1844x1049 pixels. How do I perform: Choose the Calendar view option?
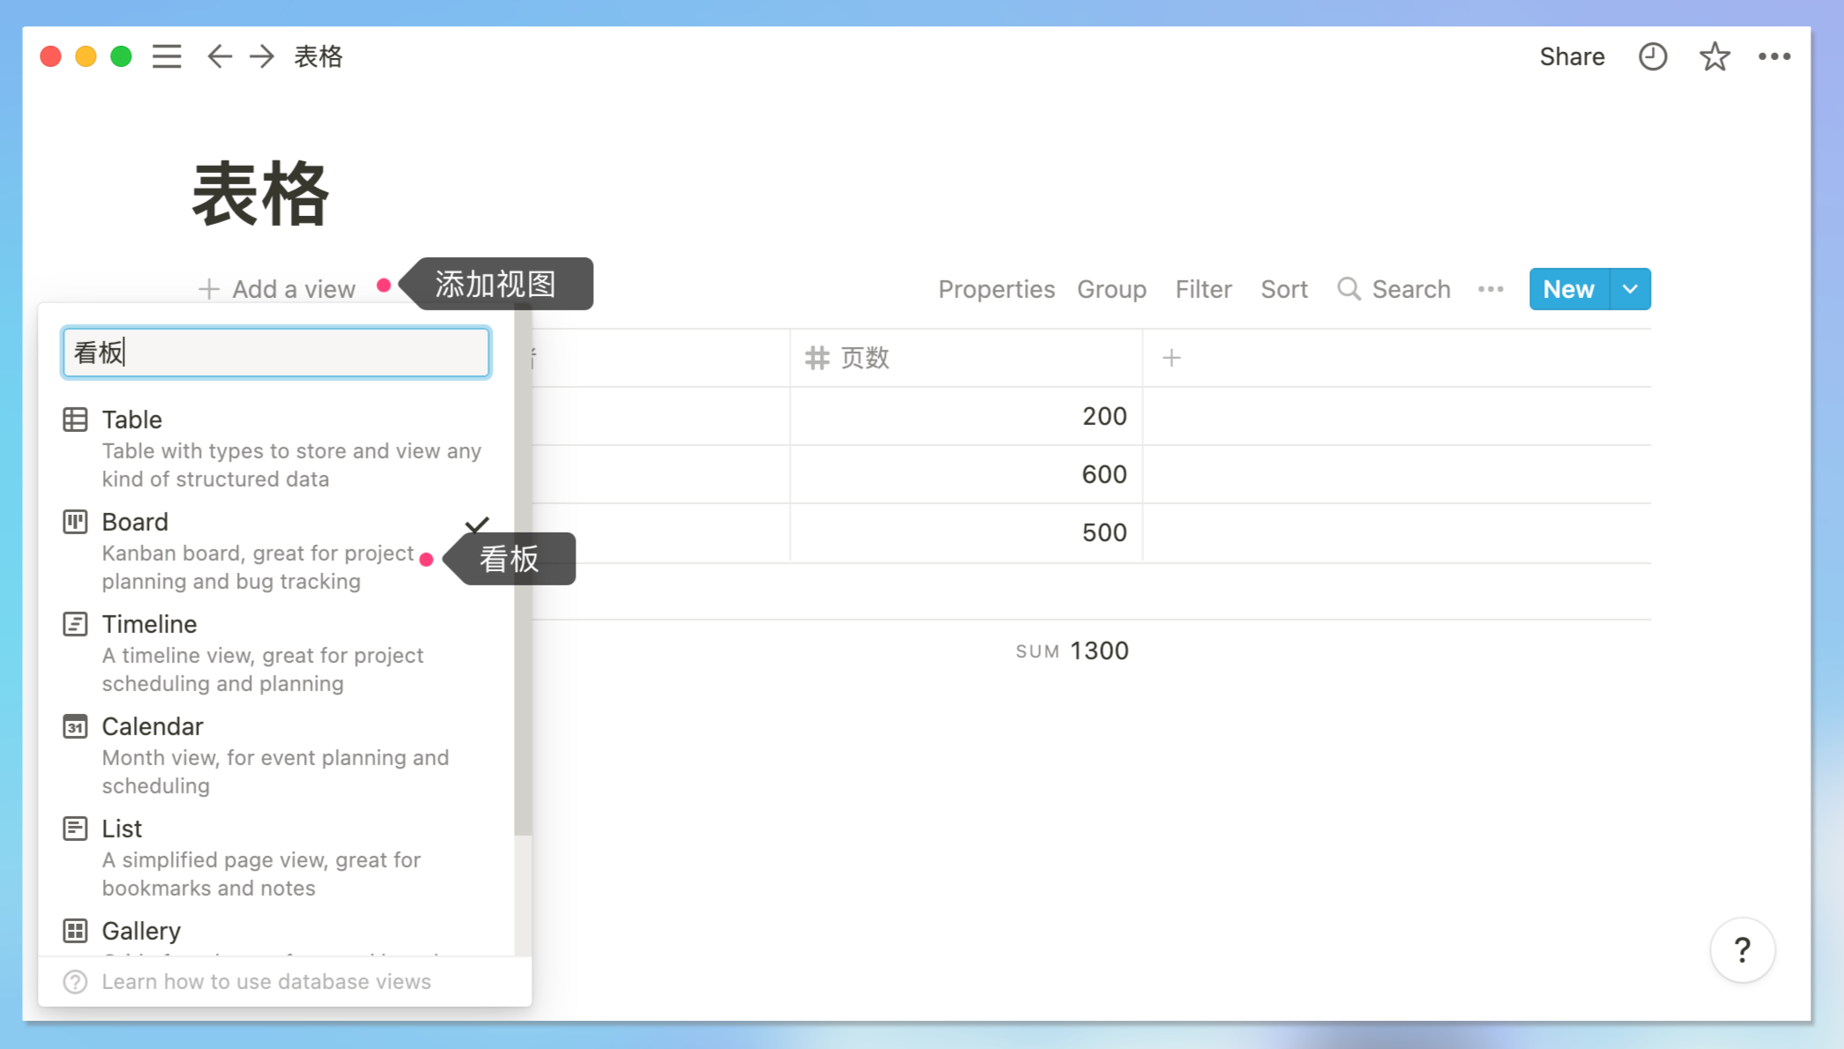pos(276,755)
